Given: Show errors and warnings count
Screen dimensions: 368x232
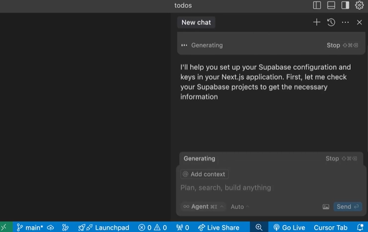Looking at the screenshot, I should (152, 227).
